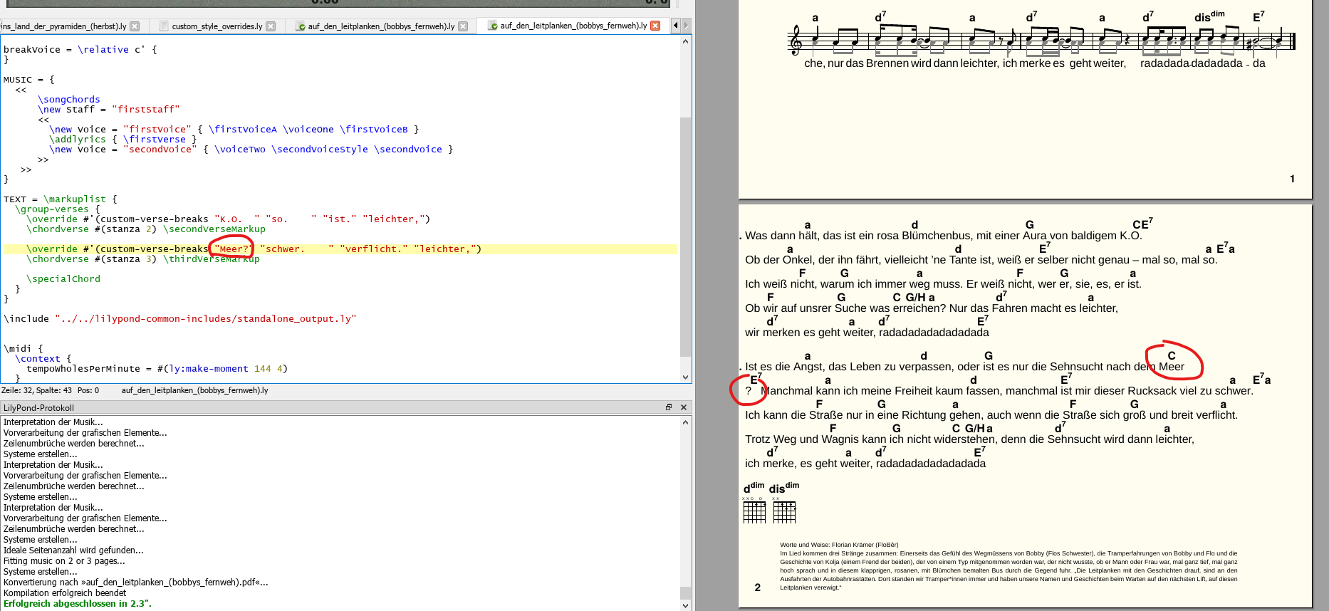Viewport: 1329px width, 611px height.
Task: Close the LilyPond-Protokoll panel
Action: [x=684, y=407]
